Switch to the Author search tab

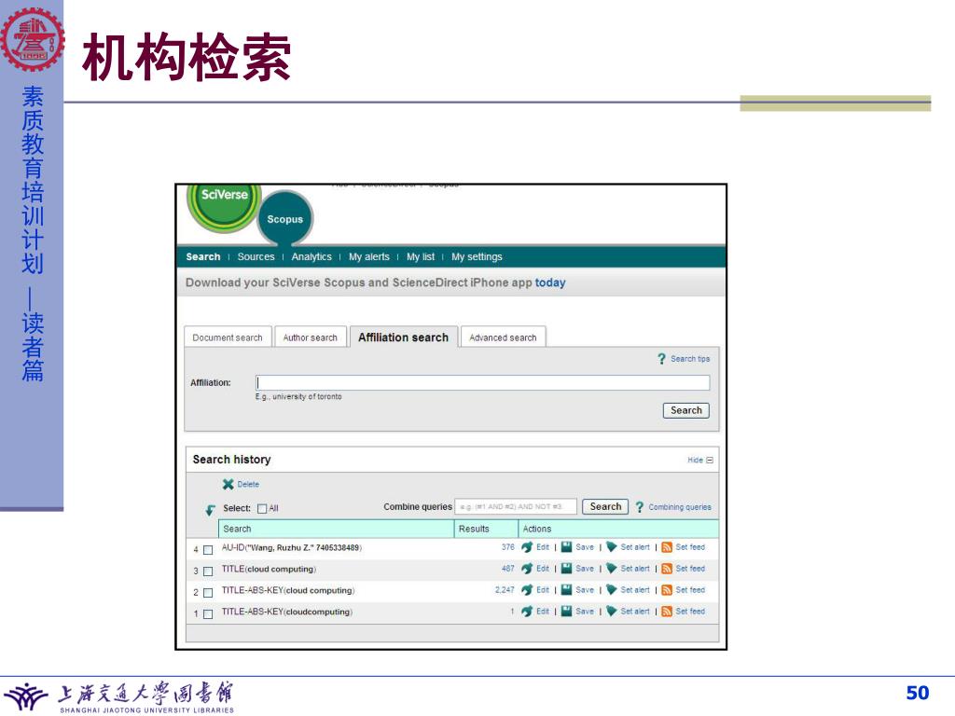pos(310,337)
